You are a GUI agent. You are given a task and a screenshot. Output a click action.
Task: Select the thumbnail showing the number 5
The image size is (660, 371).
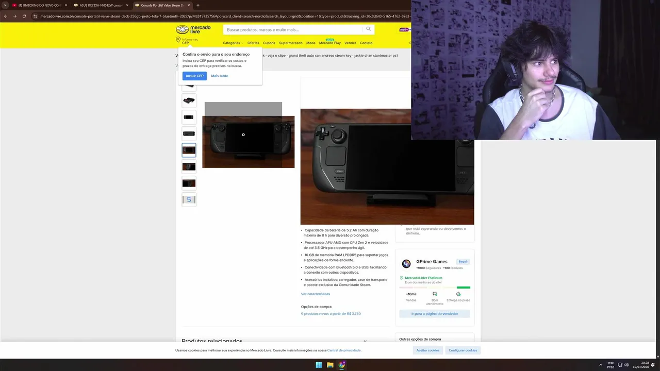pyautogui.click(x=189, y=199)
